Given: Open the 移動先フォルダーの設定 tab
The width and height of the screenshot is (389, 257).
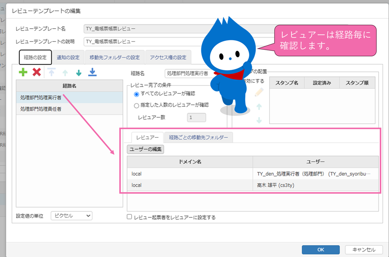Looking at the screenshot, I should pyautogui.click(x=115, y=58).
